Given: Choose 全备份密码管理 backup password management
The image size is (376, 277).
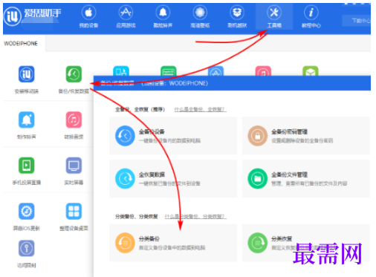Looking at the screenshot, I should coord(305,136).
